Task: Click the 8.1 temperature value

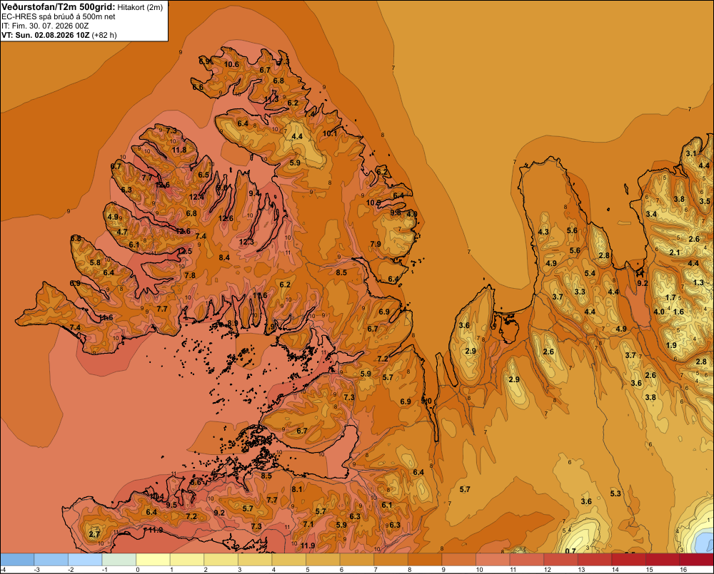Action: click(297, 489)
